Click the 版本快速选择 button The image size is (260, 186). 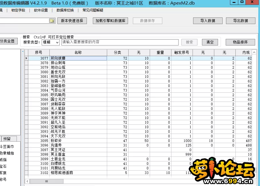pos(72,21)
